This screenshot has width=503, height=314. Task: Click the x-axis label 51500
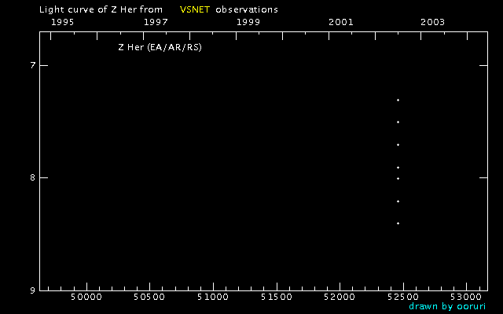click(276, 297)
